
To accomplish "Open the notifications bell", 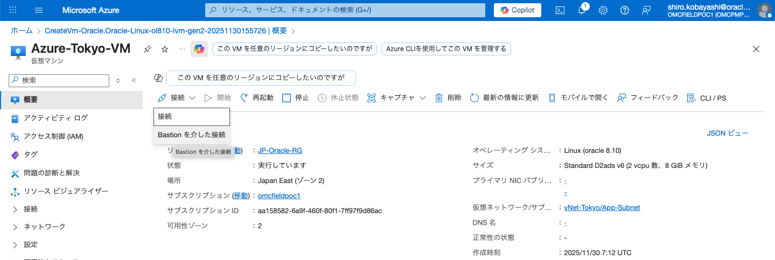I will [x=582, y=10].
